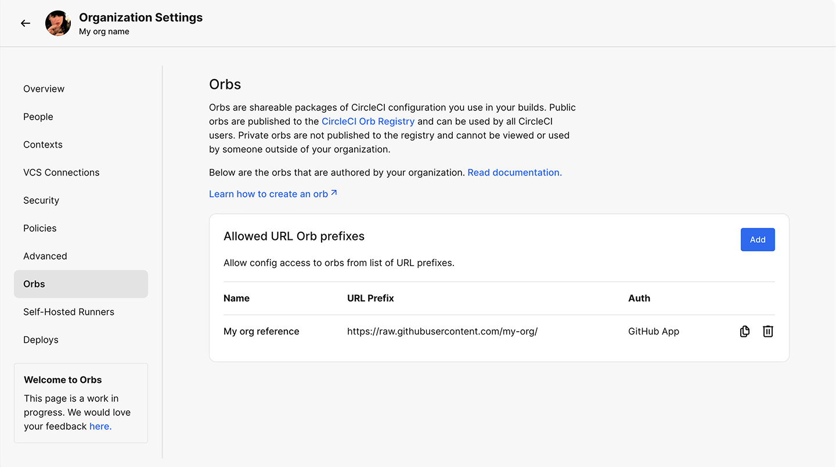Select the Orbs sidebar item
The width and height of the screenshot is (836, 467).
tap(81, 284)
